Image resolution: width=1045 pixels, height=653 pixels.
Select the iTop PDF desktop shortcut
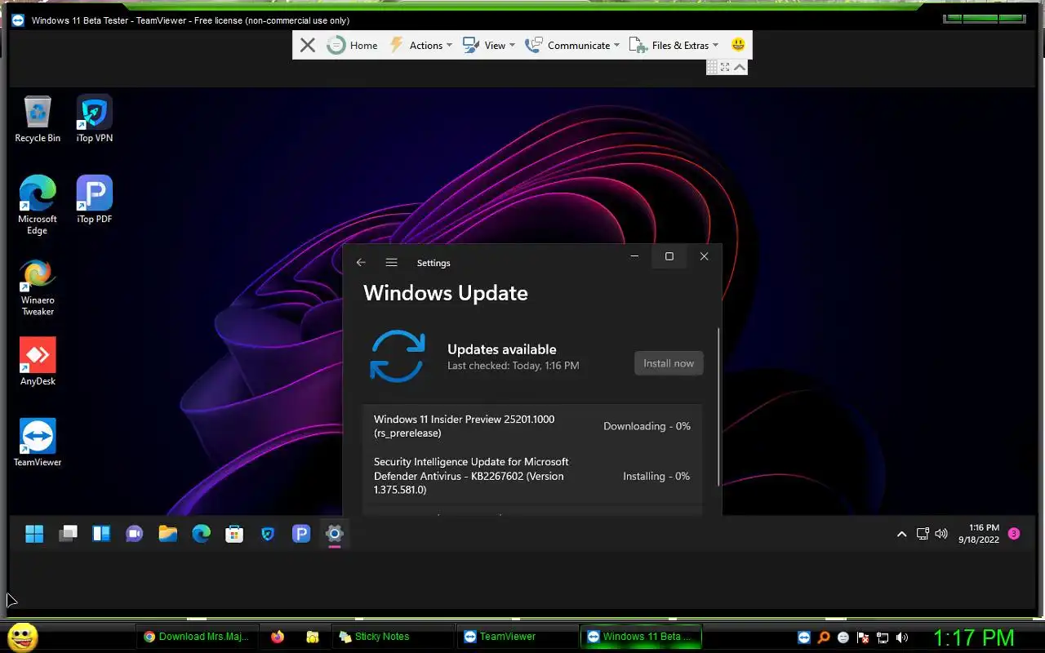[95, 199]
